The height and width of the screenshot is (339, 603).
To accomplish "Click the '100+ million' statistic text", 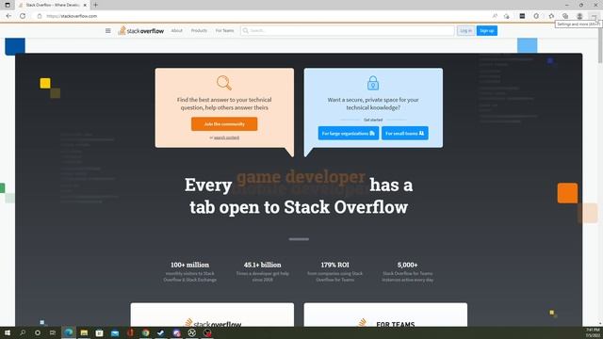I will [x=190, y=265].
